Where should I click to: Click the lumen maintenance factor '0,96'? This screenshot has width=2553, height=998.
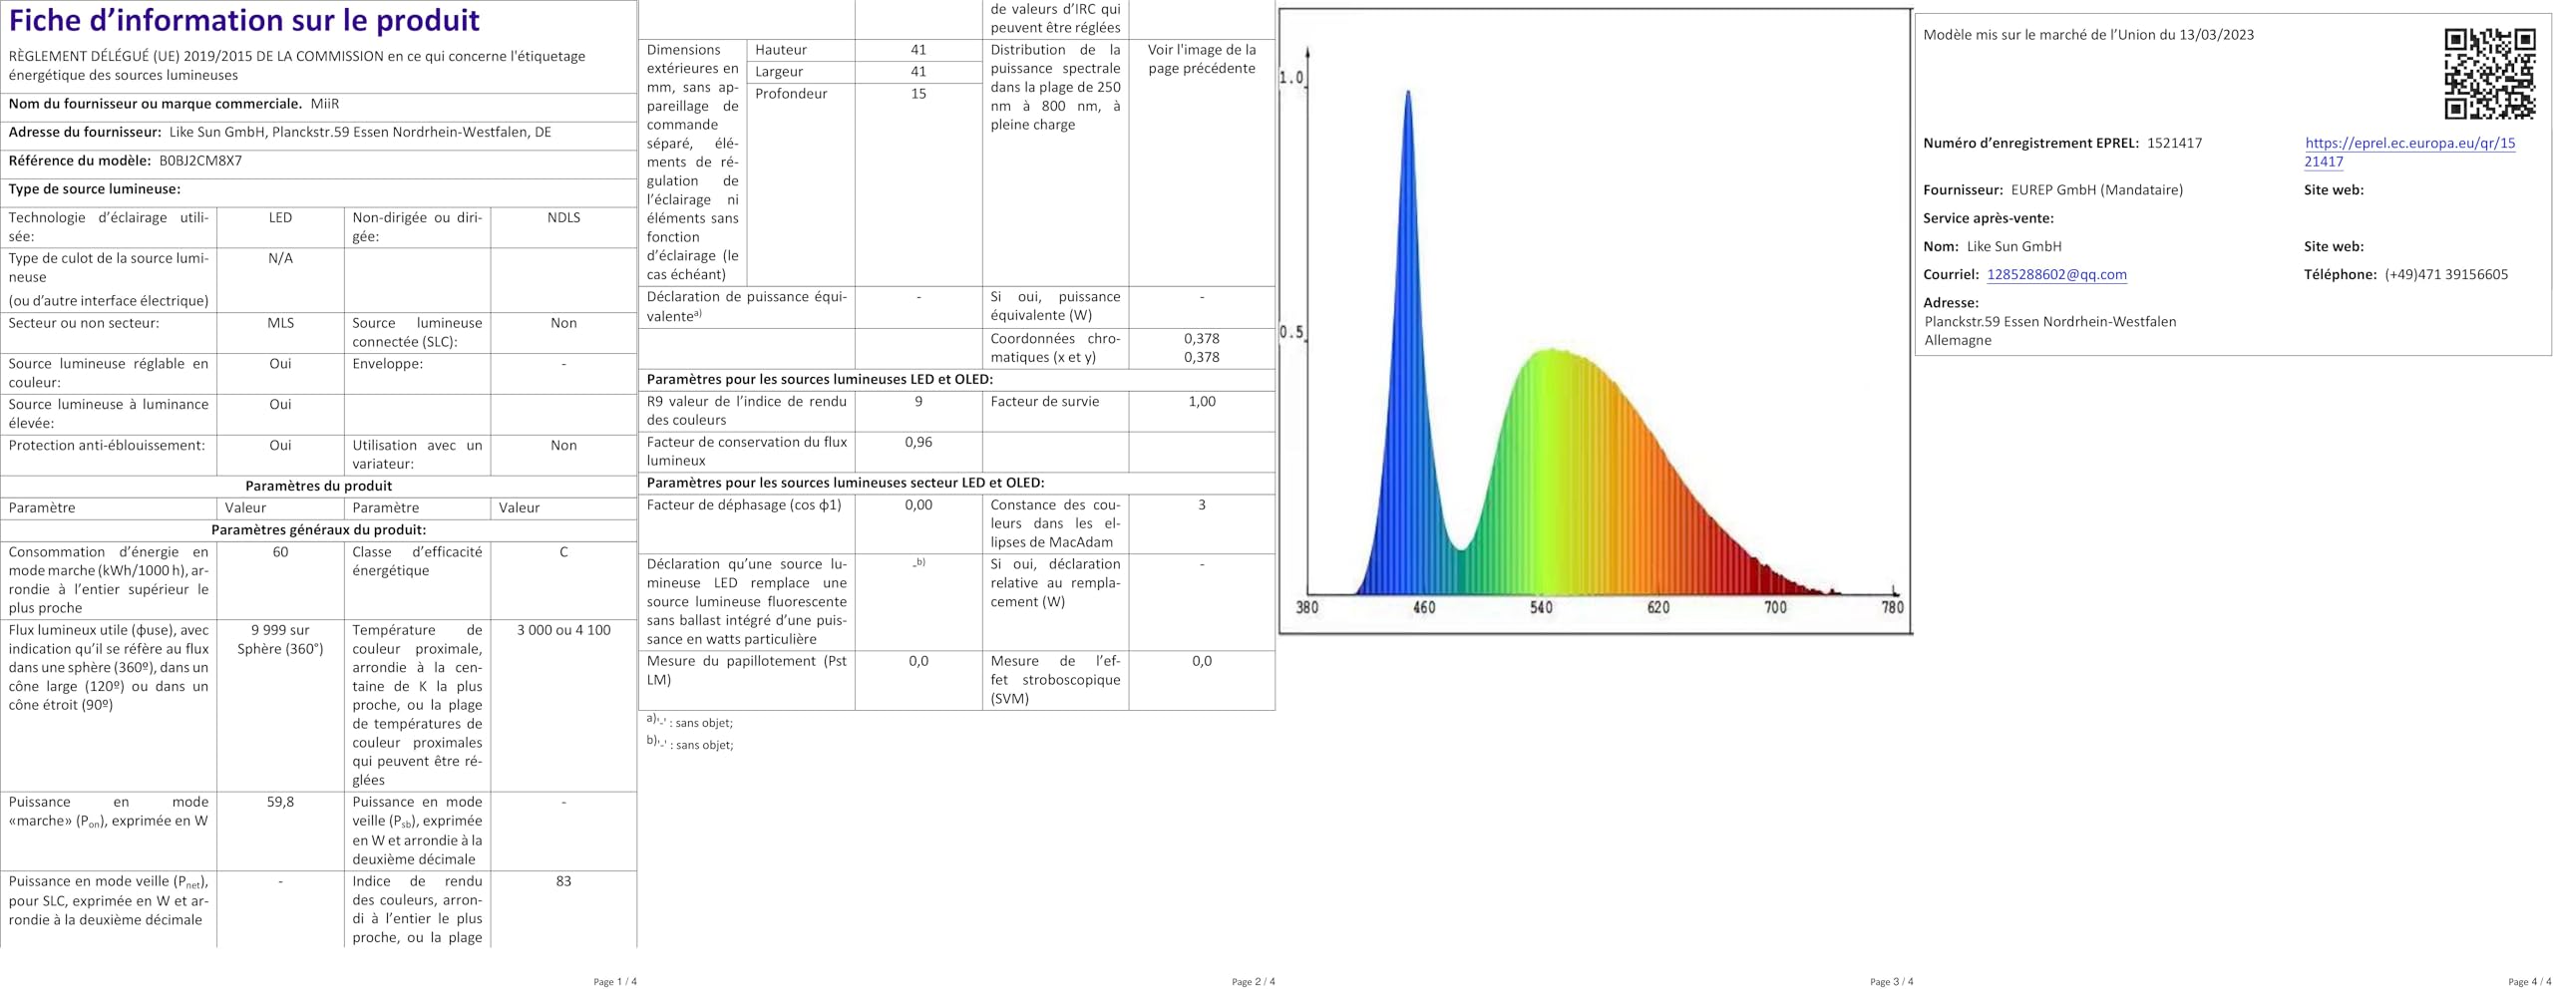pyautogui.click(x=918, y=442)
